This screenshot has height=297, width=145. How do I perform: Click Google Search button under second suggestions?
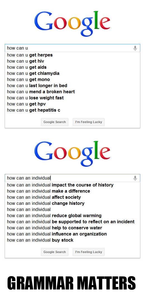[55, 252]
